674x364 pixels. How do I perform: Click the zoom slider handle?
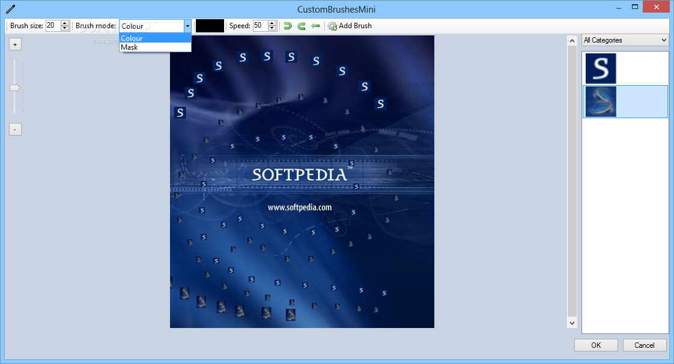point(15,88)
